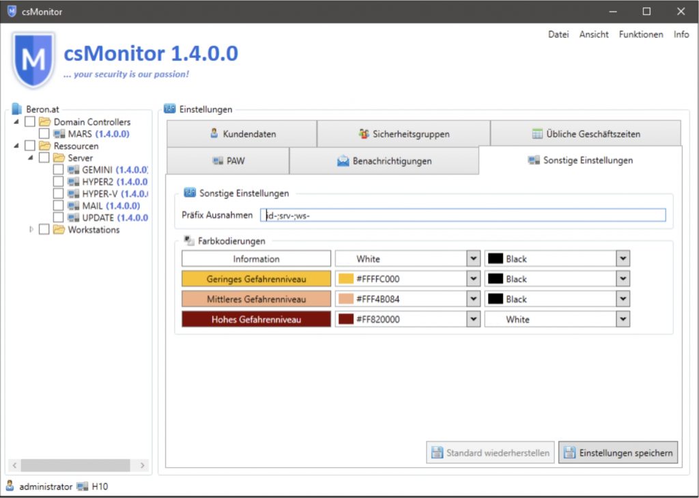Open the Information background color dropdown

[473, 259]
